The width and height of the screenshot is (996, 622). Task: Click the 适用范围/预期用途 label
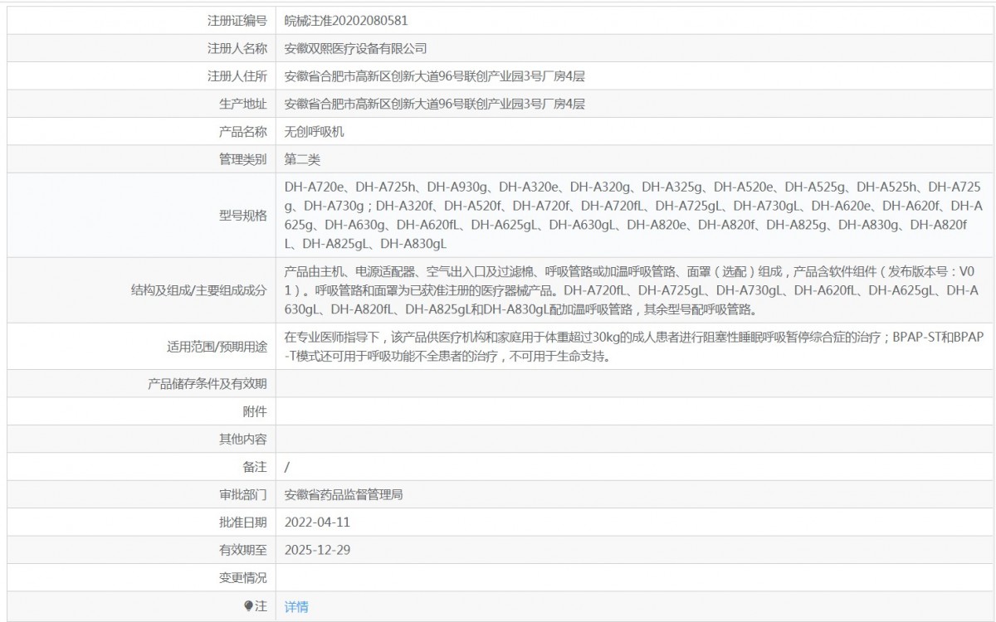pos(217,347)
